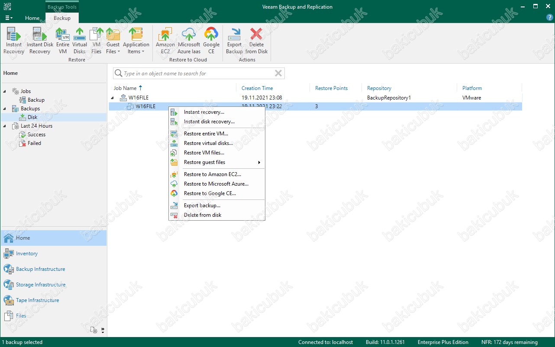
Task: Choose Restore to Amazon EC2... entry
Action: pyautogui.click(x=216, y=174)
